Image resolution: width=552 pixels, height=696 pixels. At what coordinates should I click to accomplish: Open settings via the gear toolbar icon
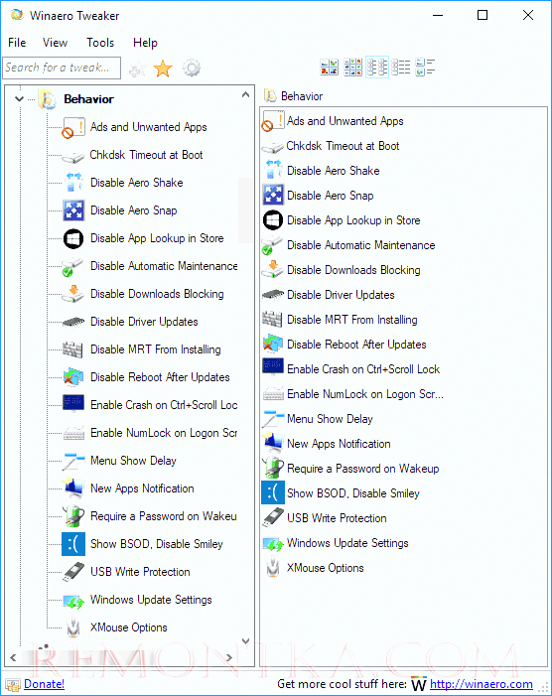pos(192,68)
